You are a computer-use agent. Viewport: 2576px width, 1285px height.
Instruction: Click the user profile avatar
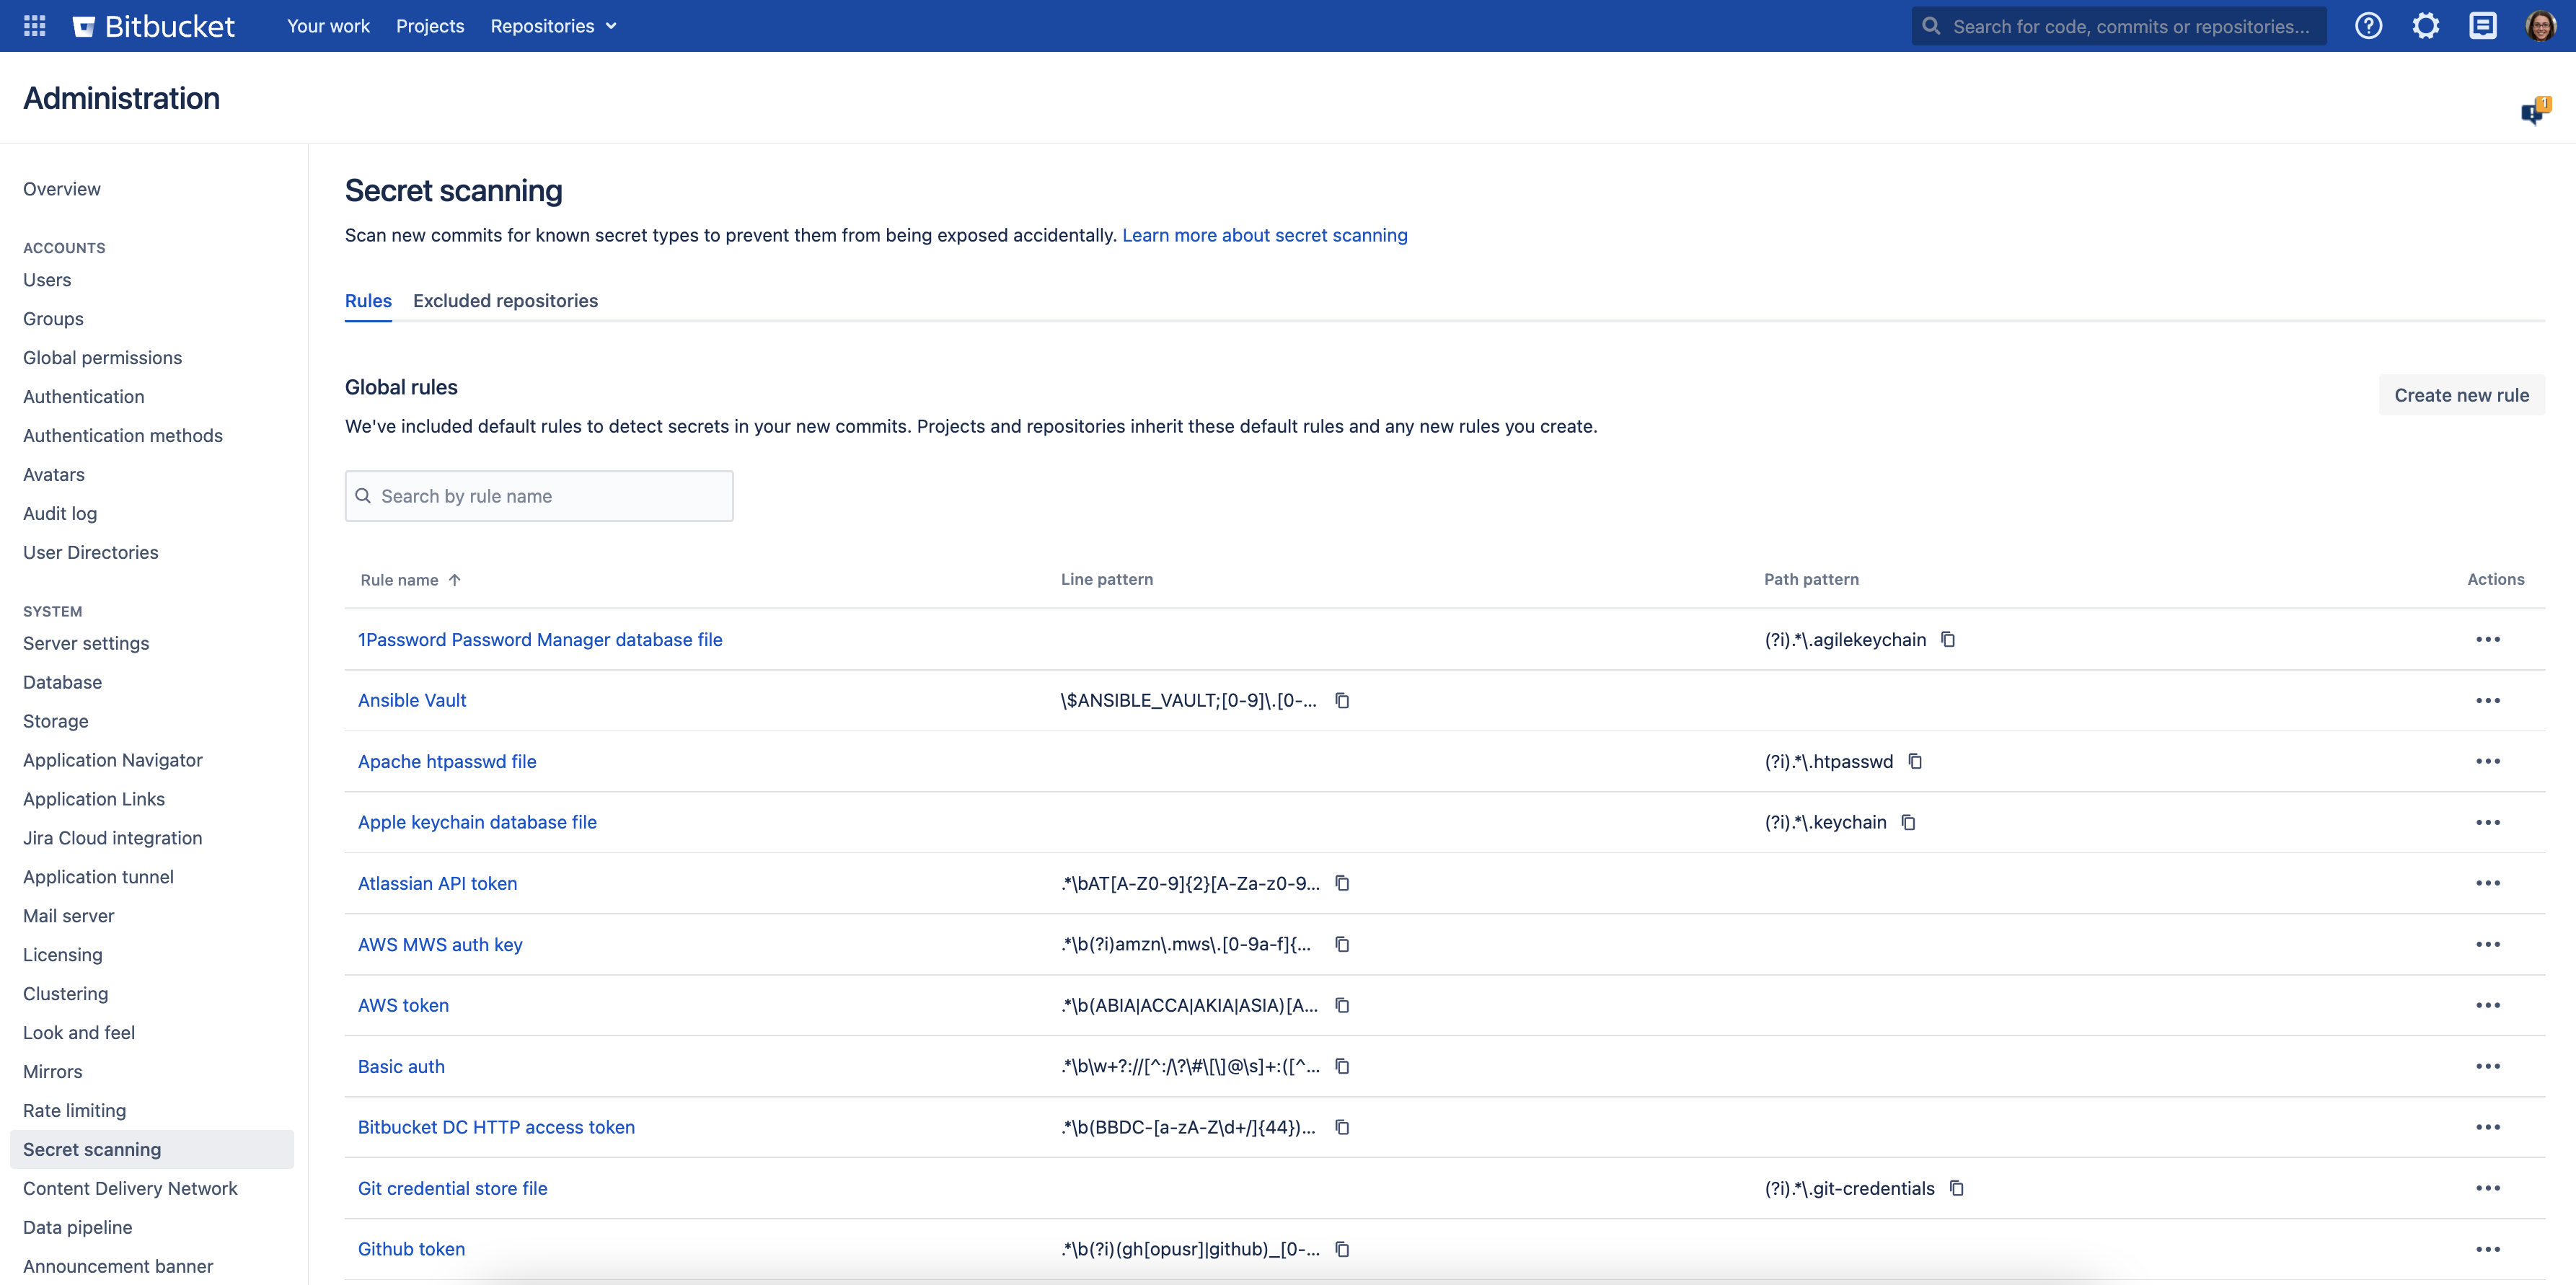point(2540,26)
